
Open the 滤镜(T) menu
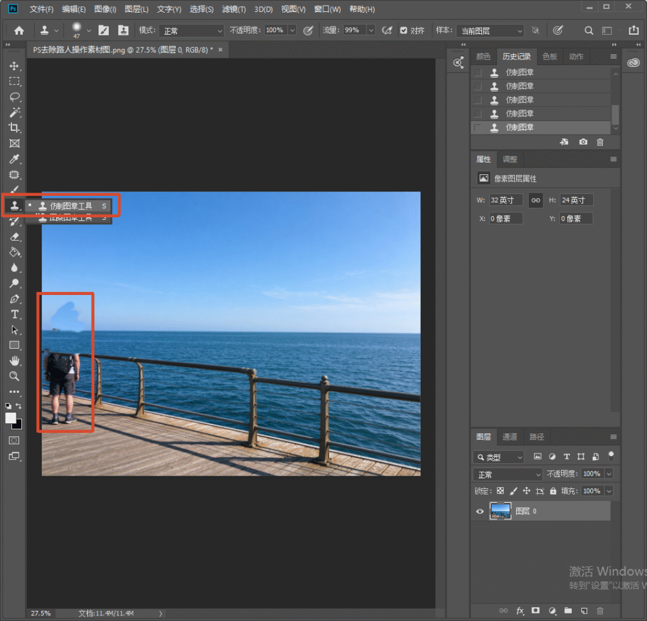pyautogui.click(x=234, y=9)
